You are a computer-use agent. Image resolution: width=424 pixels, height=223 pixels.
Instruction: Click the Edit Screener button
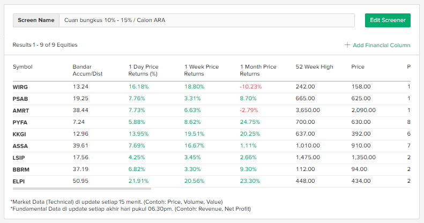[387, 20]
